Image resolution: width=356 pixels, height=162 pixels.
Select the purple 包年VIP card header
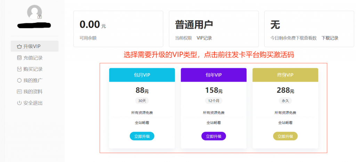[214, 75]
